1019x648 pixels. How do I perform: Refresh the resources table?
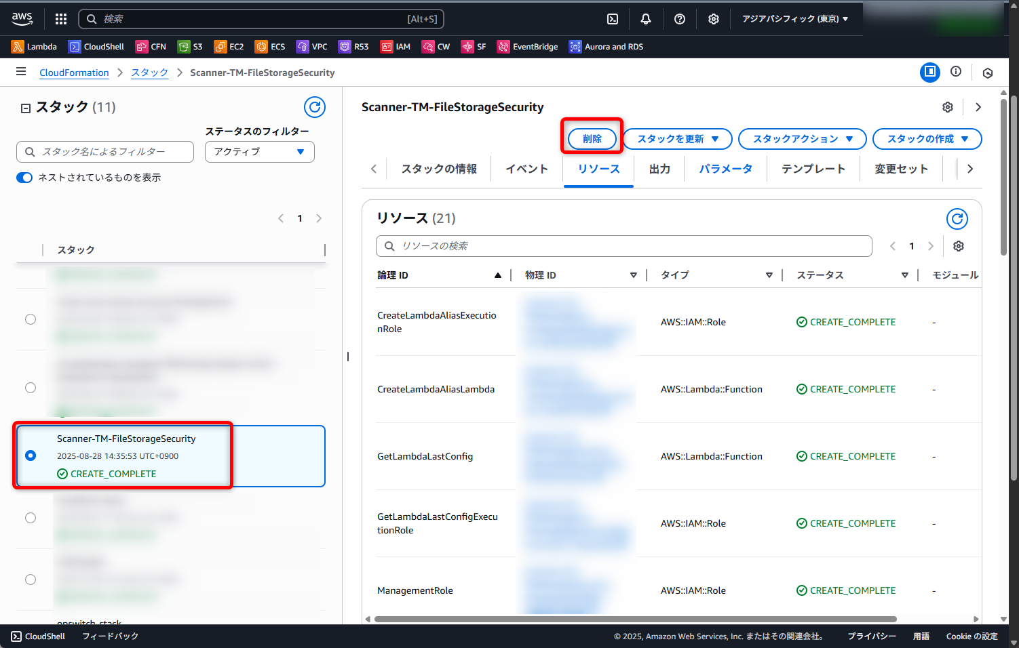pyautogui.click(x=957, y=219)
